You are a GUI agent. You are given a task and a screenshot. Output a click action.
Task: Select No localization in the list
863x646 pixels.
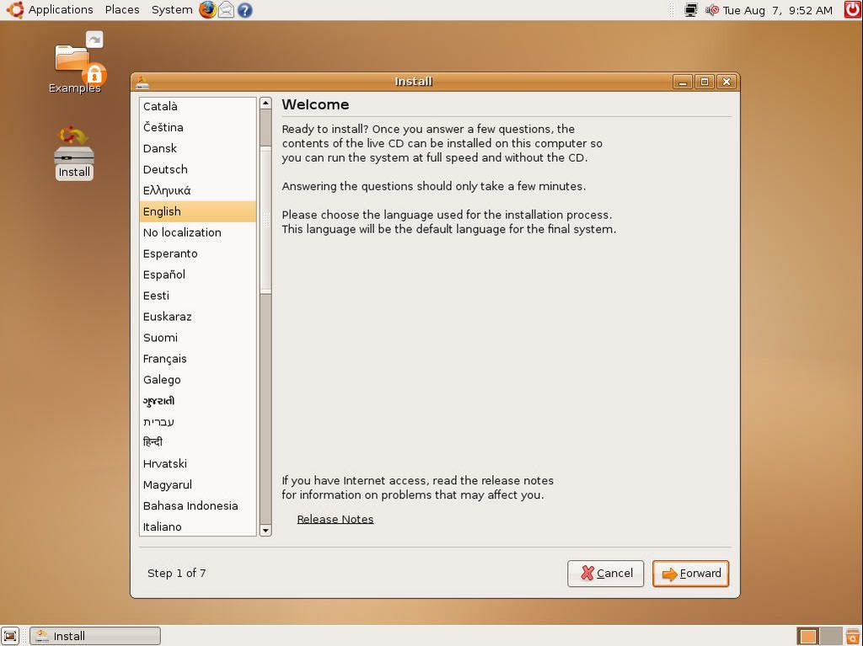[197, 232]
